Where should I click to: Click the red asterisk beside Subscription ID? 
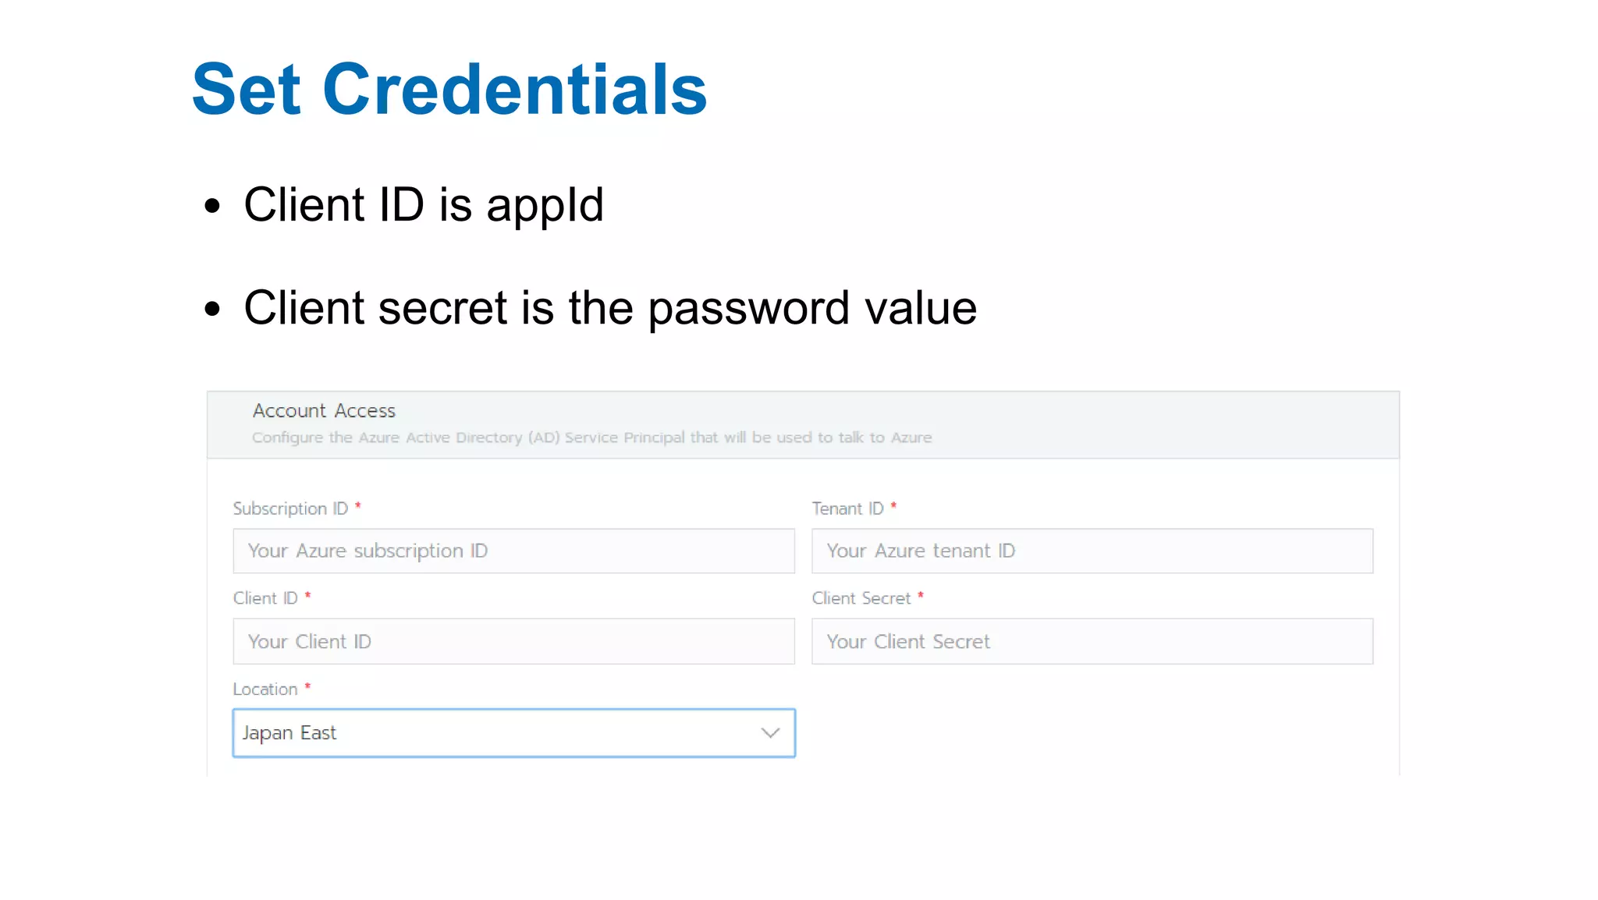coord(358,506)
